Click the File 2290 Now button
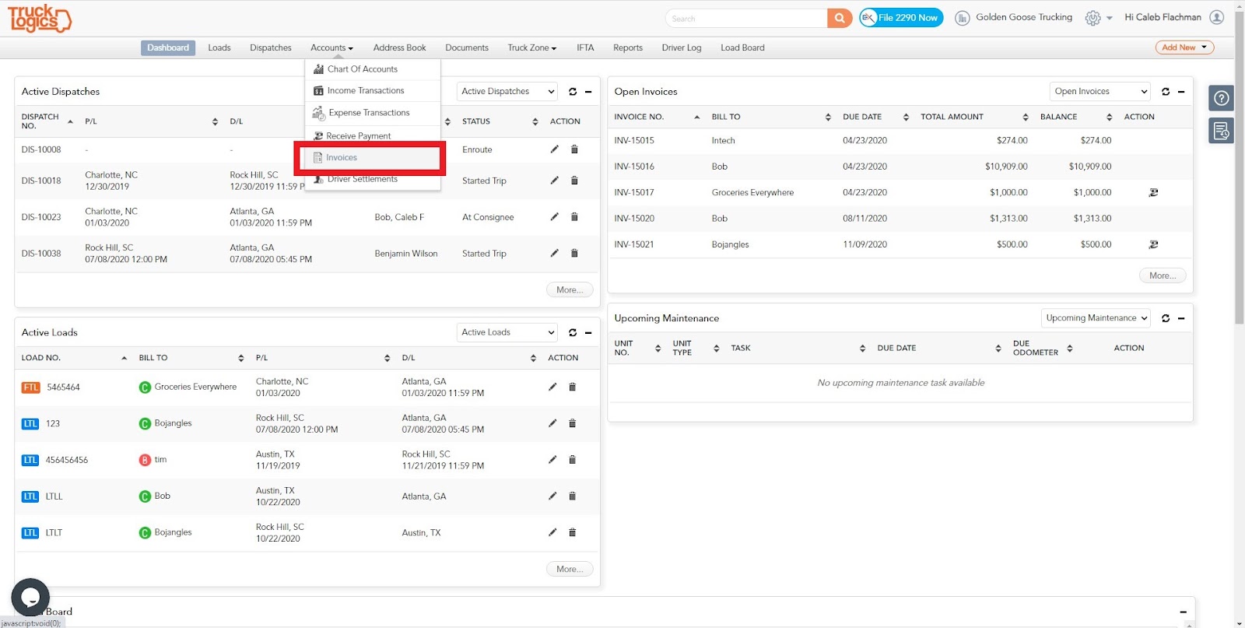This screenshot has height=628, width=1245. [901, 18]
